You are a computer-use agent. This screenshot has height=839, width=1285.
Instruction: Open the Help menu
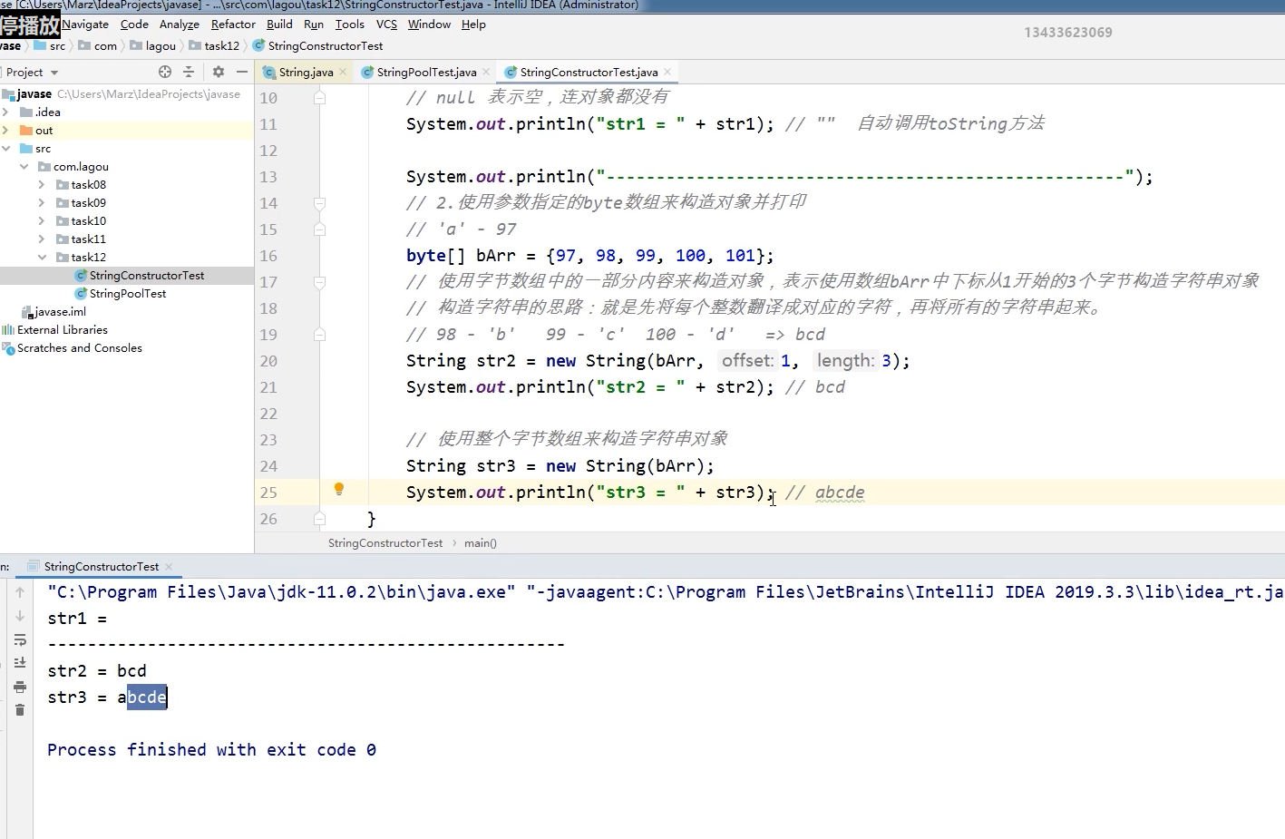click(x=473, y=24)
